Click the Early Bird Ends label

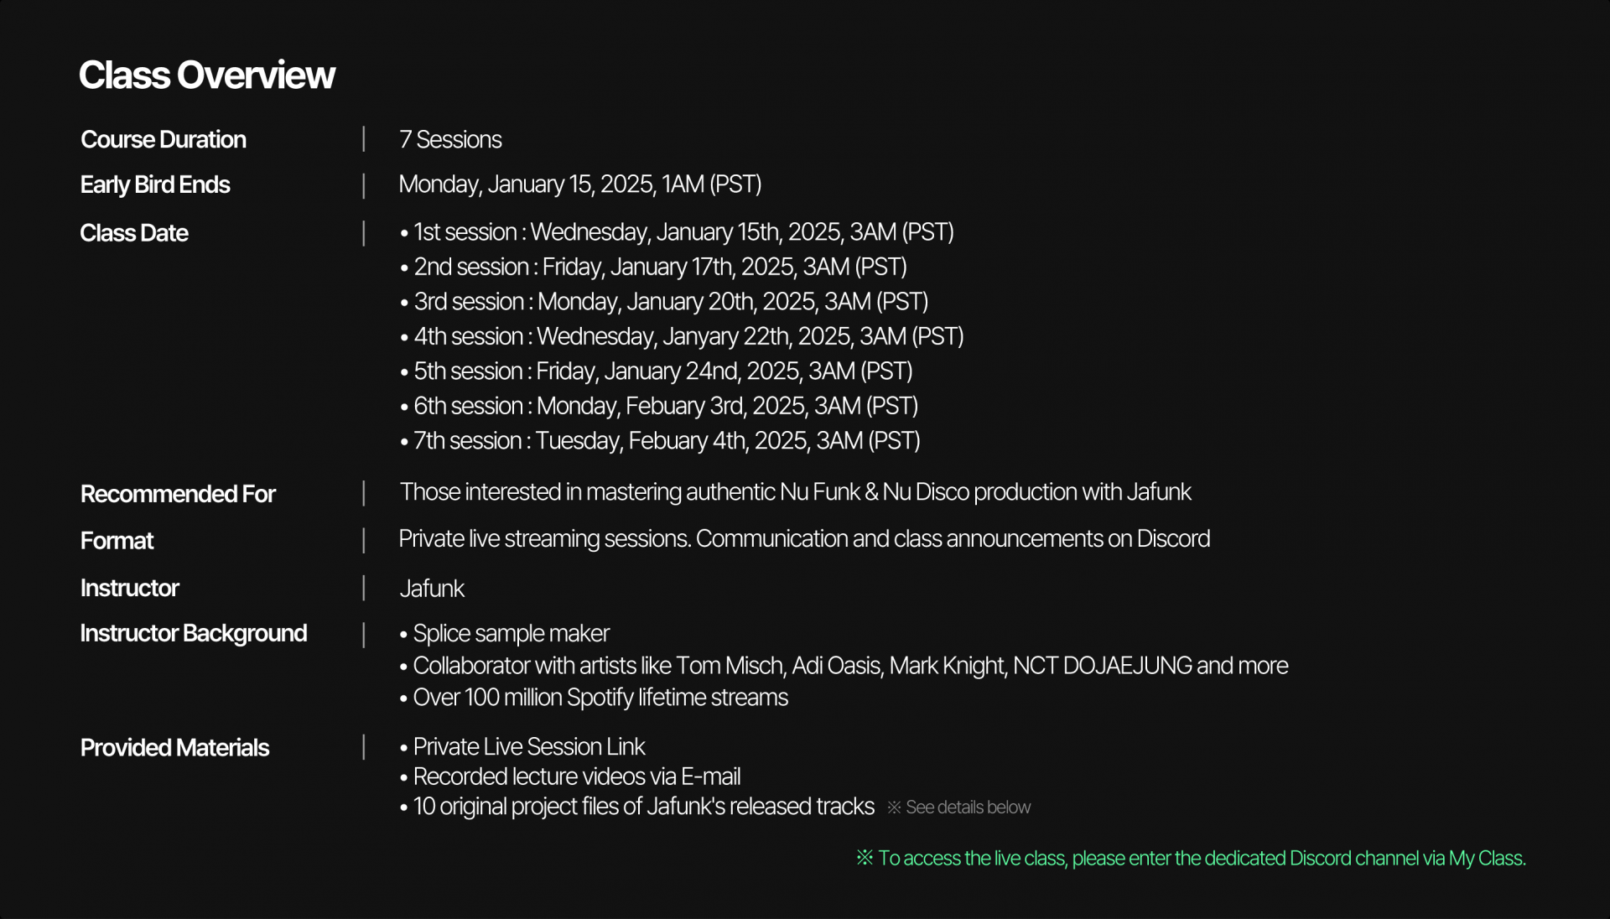tap(155, 184)
